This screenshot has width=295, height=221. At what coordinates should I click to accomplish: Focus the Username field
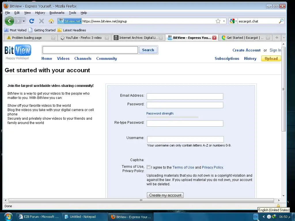click(186, 139)
